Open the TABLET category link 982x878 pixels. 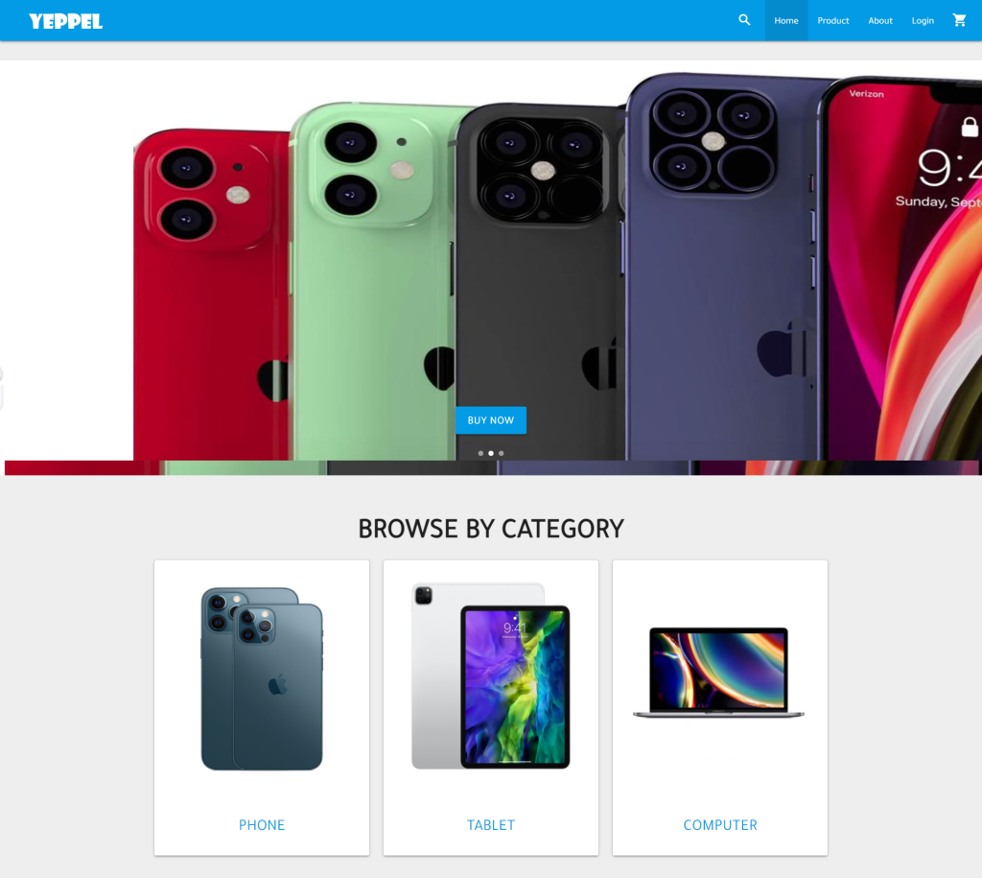point(491,824)
